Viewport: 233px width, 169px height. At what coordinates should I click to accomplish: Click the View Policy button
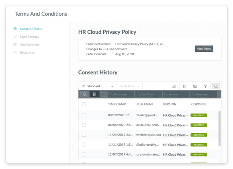(204, 49)
